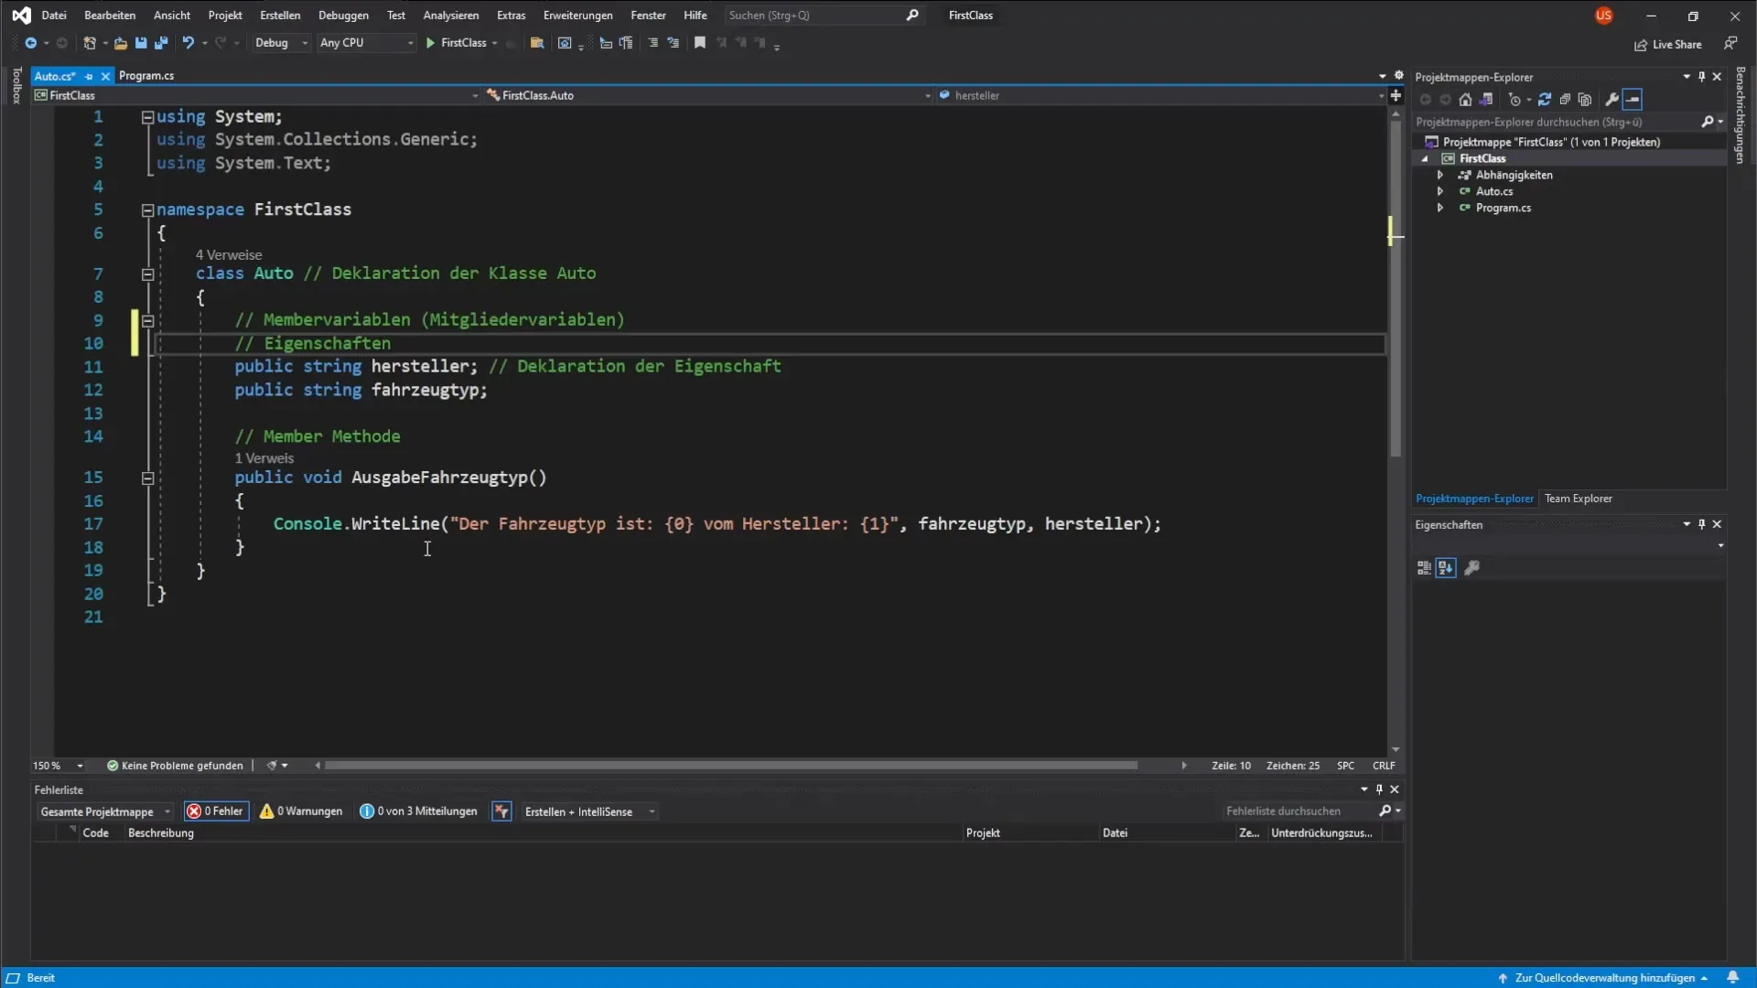Toggle preview selected items in explorer
Viewport: 1757px width, 988px height.
pos(1633,100)
